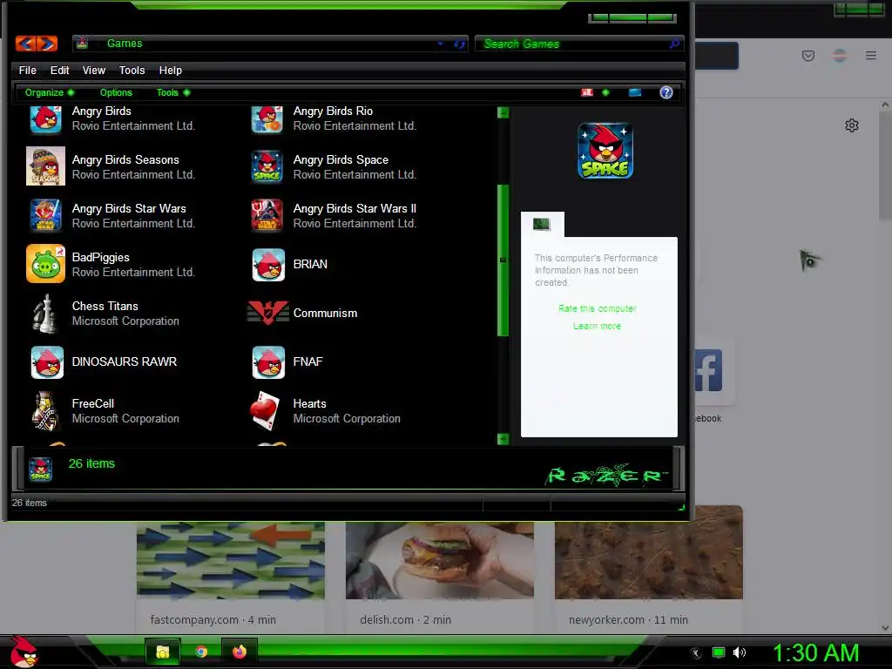This screenshot has width=892, height=669.
Task: Open Firefox settings gear icon
Action: (852, 125)
